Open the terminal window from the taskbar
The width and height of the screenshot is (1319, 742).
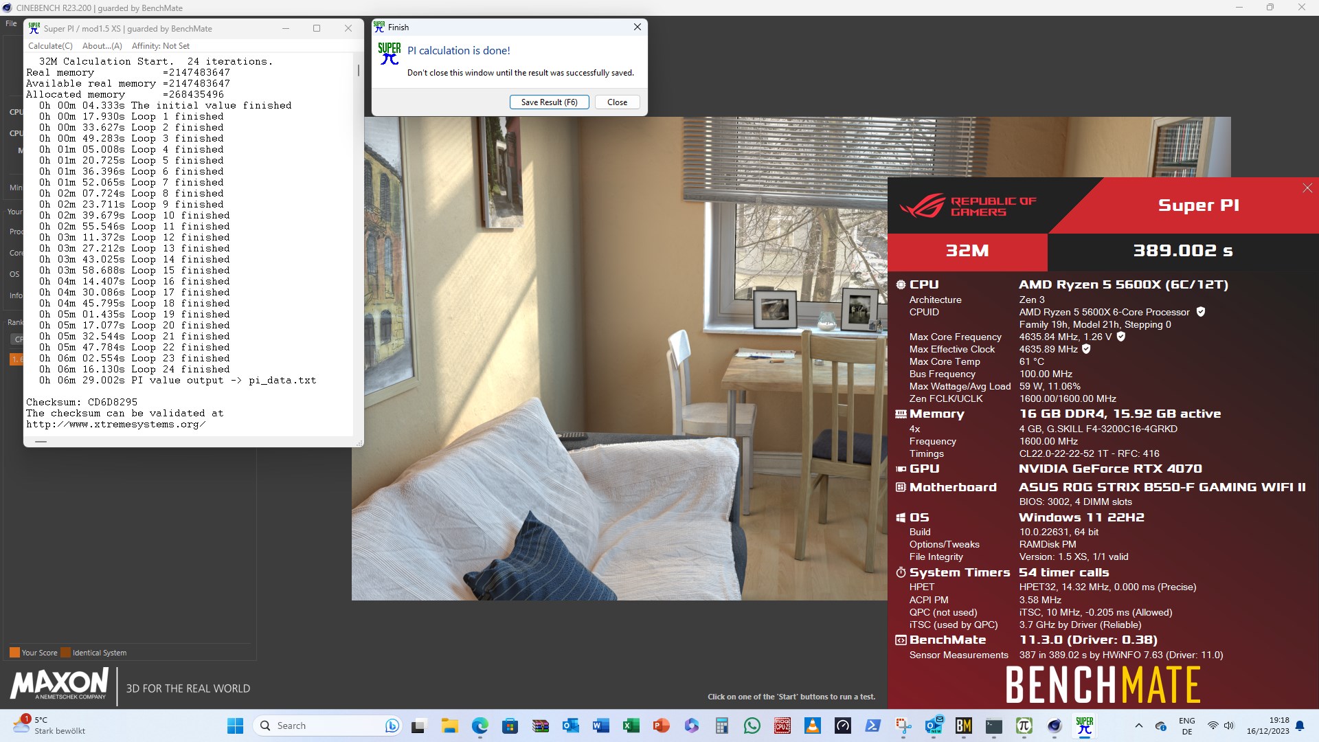tap(994, 726)
